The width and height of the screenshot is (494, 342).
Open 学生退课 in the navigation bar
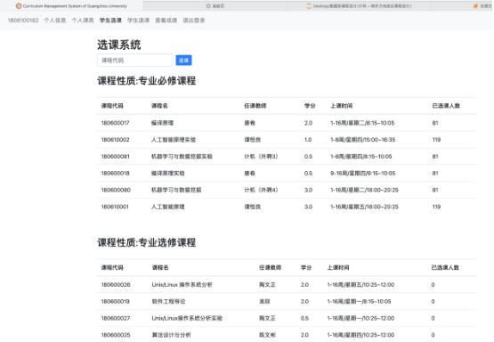pyautogui.click(x=138, y=20)
